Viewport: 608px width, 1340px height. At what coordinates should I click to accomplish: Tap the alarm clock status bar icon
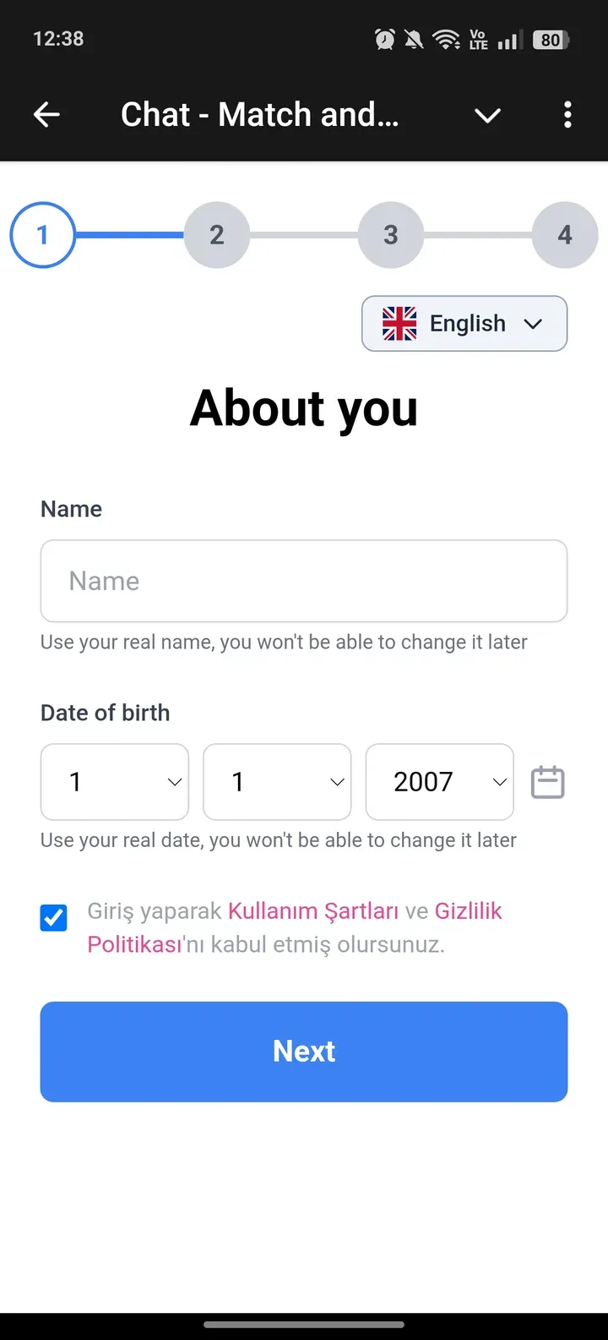pyautogui.click(x=384, y=38)
